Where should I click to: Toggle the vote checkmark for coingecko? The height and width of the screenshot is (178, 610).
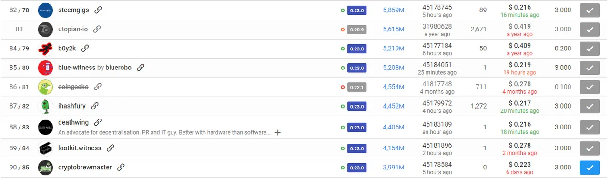(590, 87)
